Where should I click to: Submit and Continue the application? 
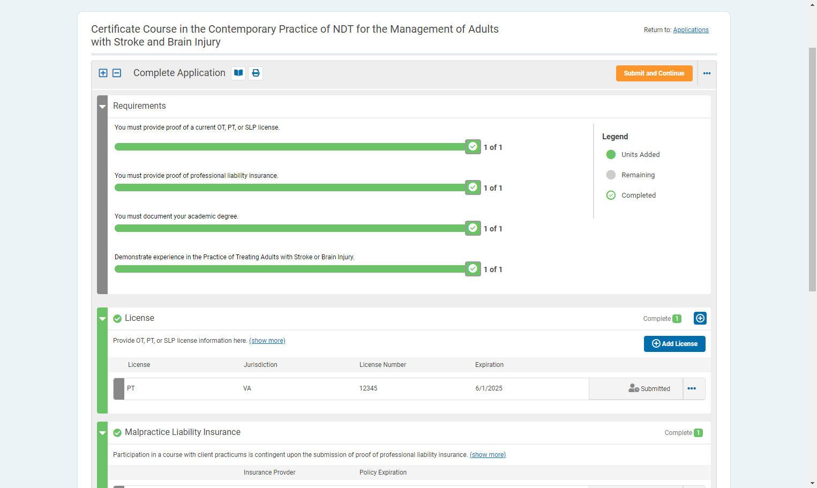(654, 73)
